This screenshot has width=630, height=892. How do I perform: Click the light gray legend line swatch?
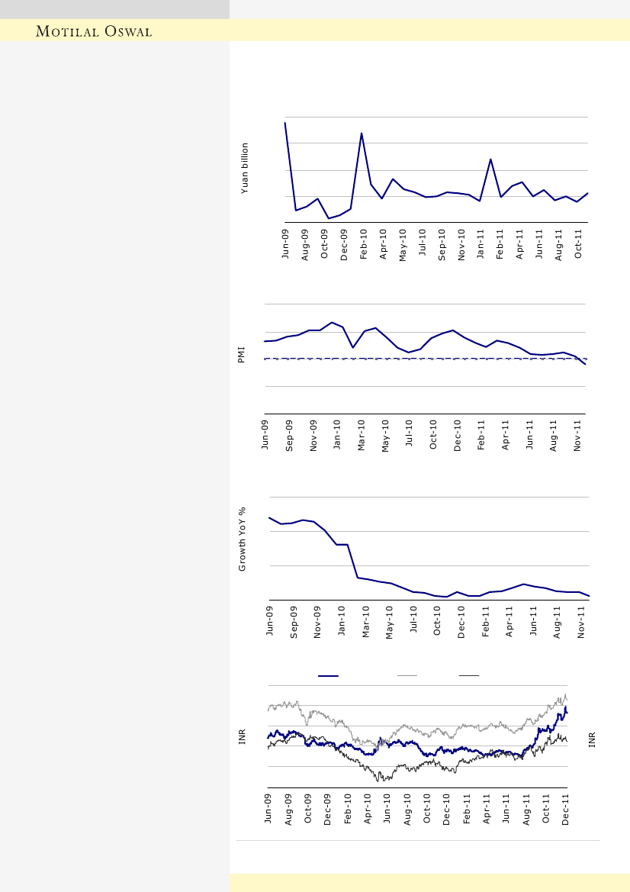pos(407,676)
